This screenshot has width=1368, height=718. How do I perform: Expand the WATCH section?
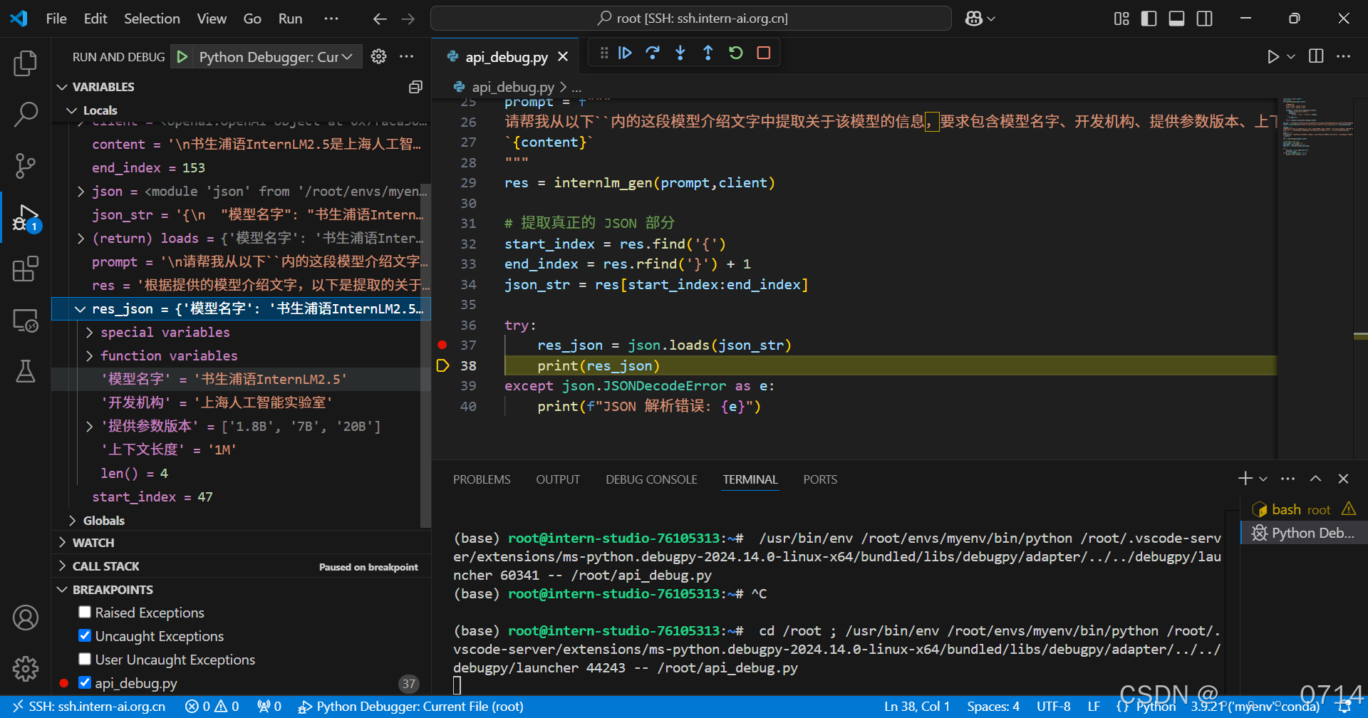click(63, 542)
